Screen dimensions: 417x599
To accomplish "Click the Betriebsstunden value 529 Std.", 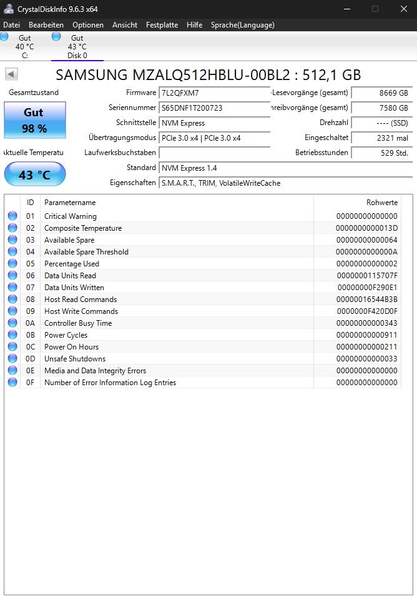I will 382,153.
